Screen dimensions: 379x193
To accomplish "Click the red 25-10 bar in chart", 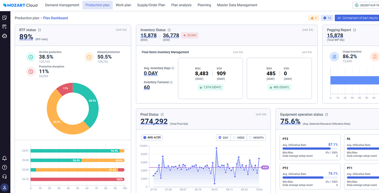I will point(77,179).
